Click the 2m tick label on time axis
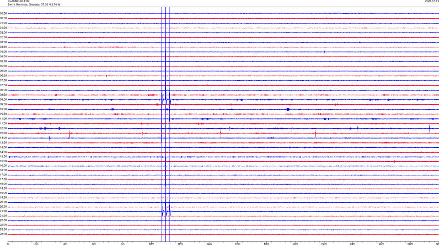439x246 pixels. pyautogui.click(x=37, y=244)
